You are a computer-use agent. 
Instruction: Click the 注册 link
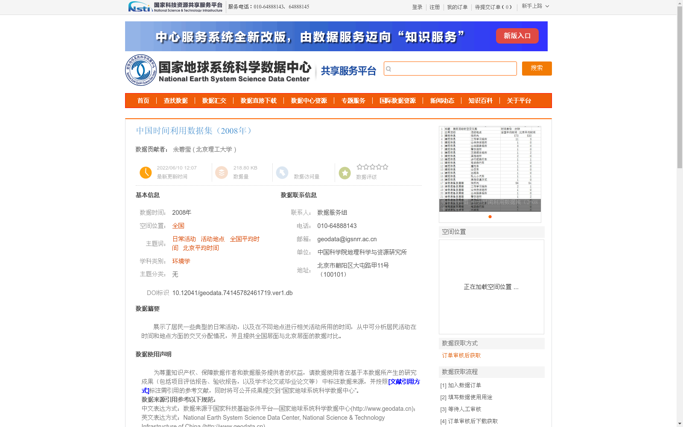pos(435,7)
